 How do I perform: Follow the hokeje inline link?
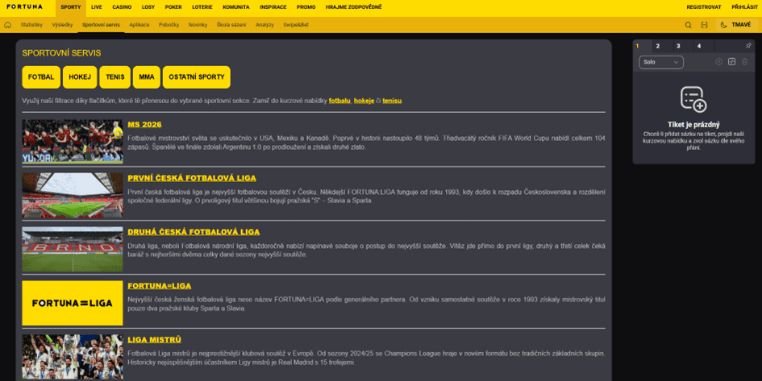[364, 101]
